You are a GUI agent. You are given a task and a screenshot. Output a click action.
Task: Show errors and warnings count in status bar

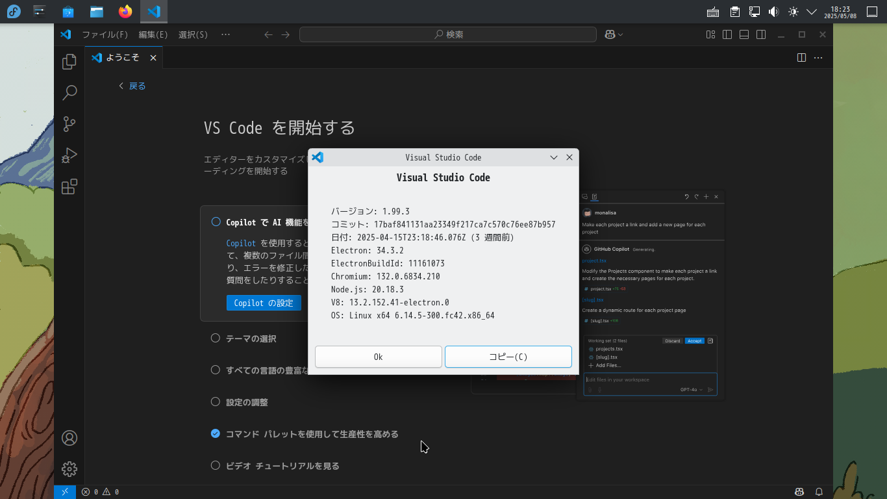(x=100, y=492)
